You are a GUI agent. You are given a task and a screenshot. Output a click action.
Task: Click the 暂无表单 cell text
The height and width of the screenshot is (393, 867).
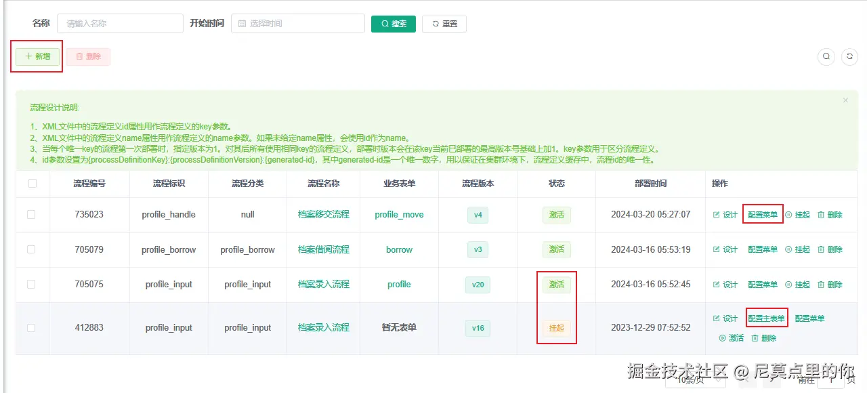(399, 328)
